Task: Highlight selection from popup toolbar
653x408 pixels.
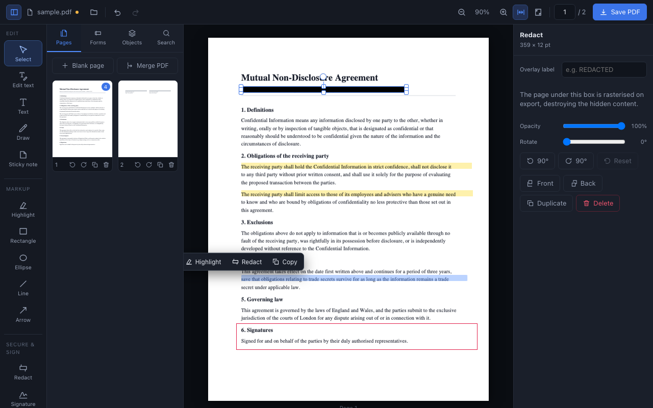Action: click(x=204, y=262)
